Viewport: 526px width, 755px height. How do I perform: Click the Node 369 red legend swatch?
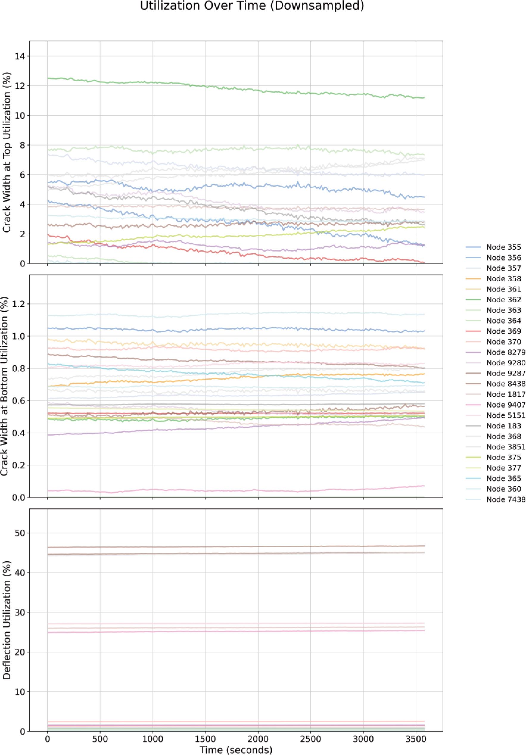click(x=474, y=331)
